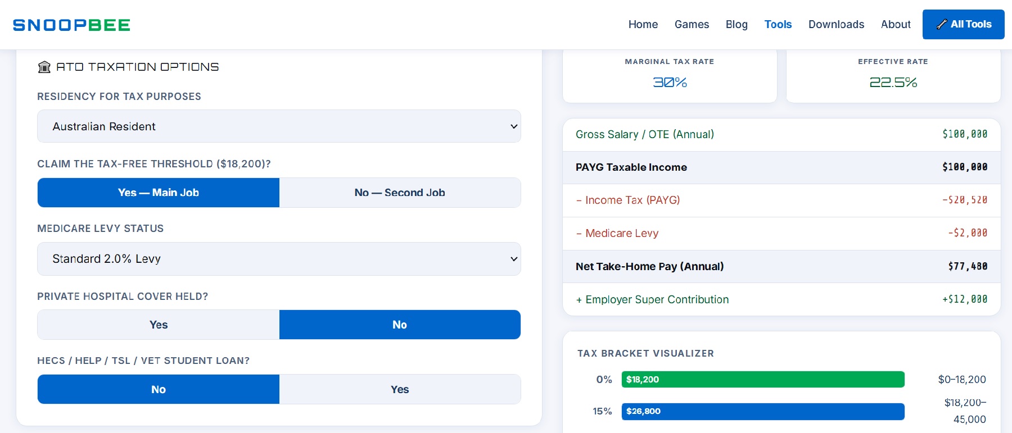Click the blue 15% bracket bar $26,800
The image size is (1012, 433).
tap(763, 411)
